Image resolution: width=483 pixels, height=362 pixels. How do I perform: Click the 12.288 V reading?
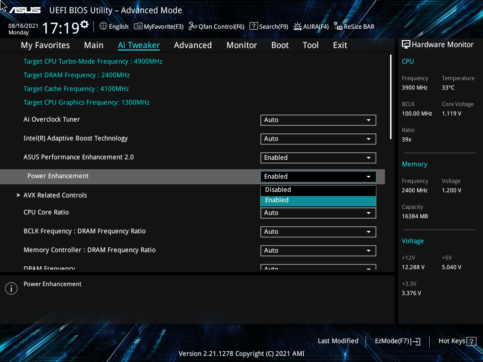tap(413, 267)
